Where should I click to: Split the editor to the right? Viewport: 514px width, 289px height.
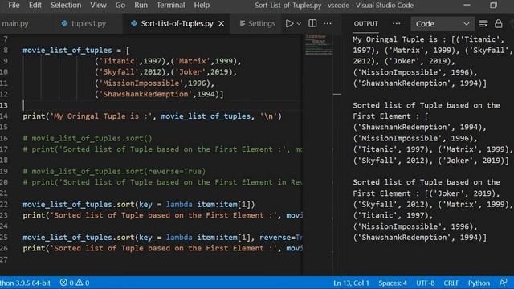click(312, 23)
